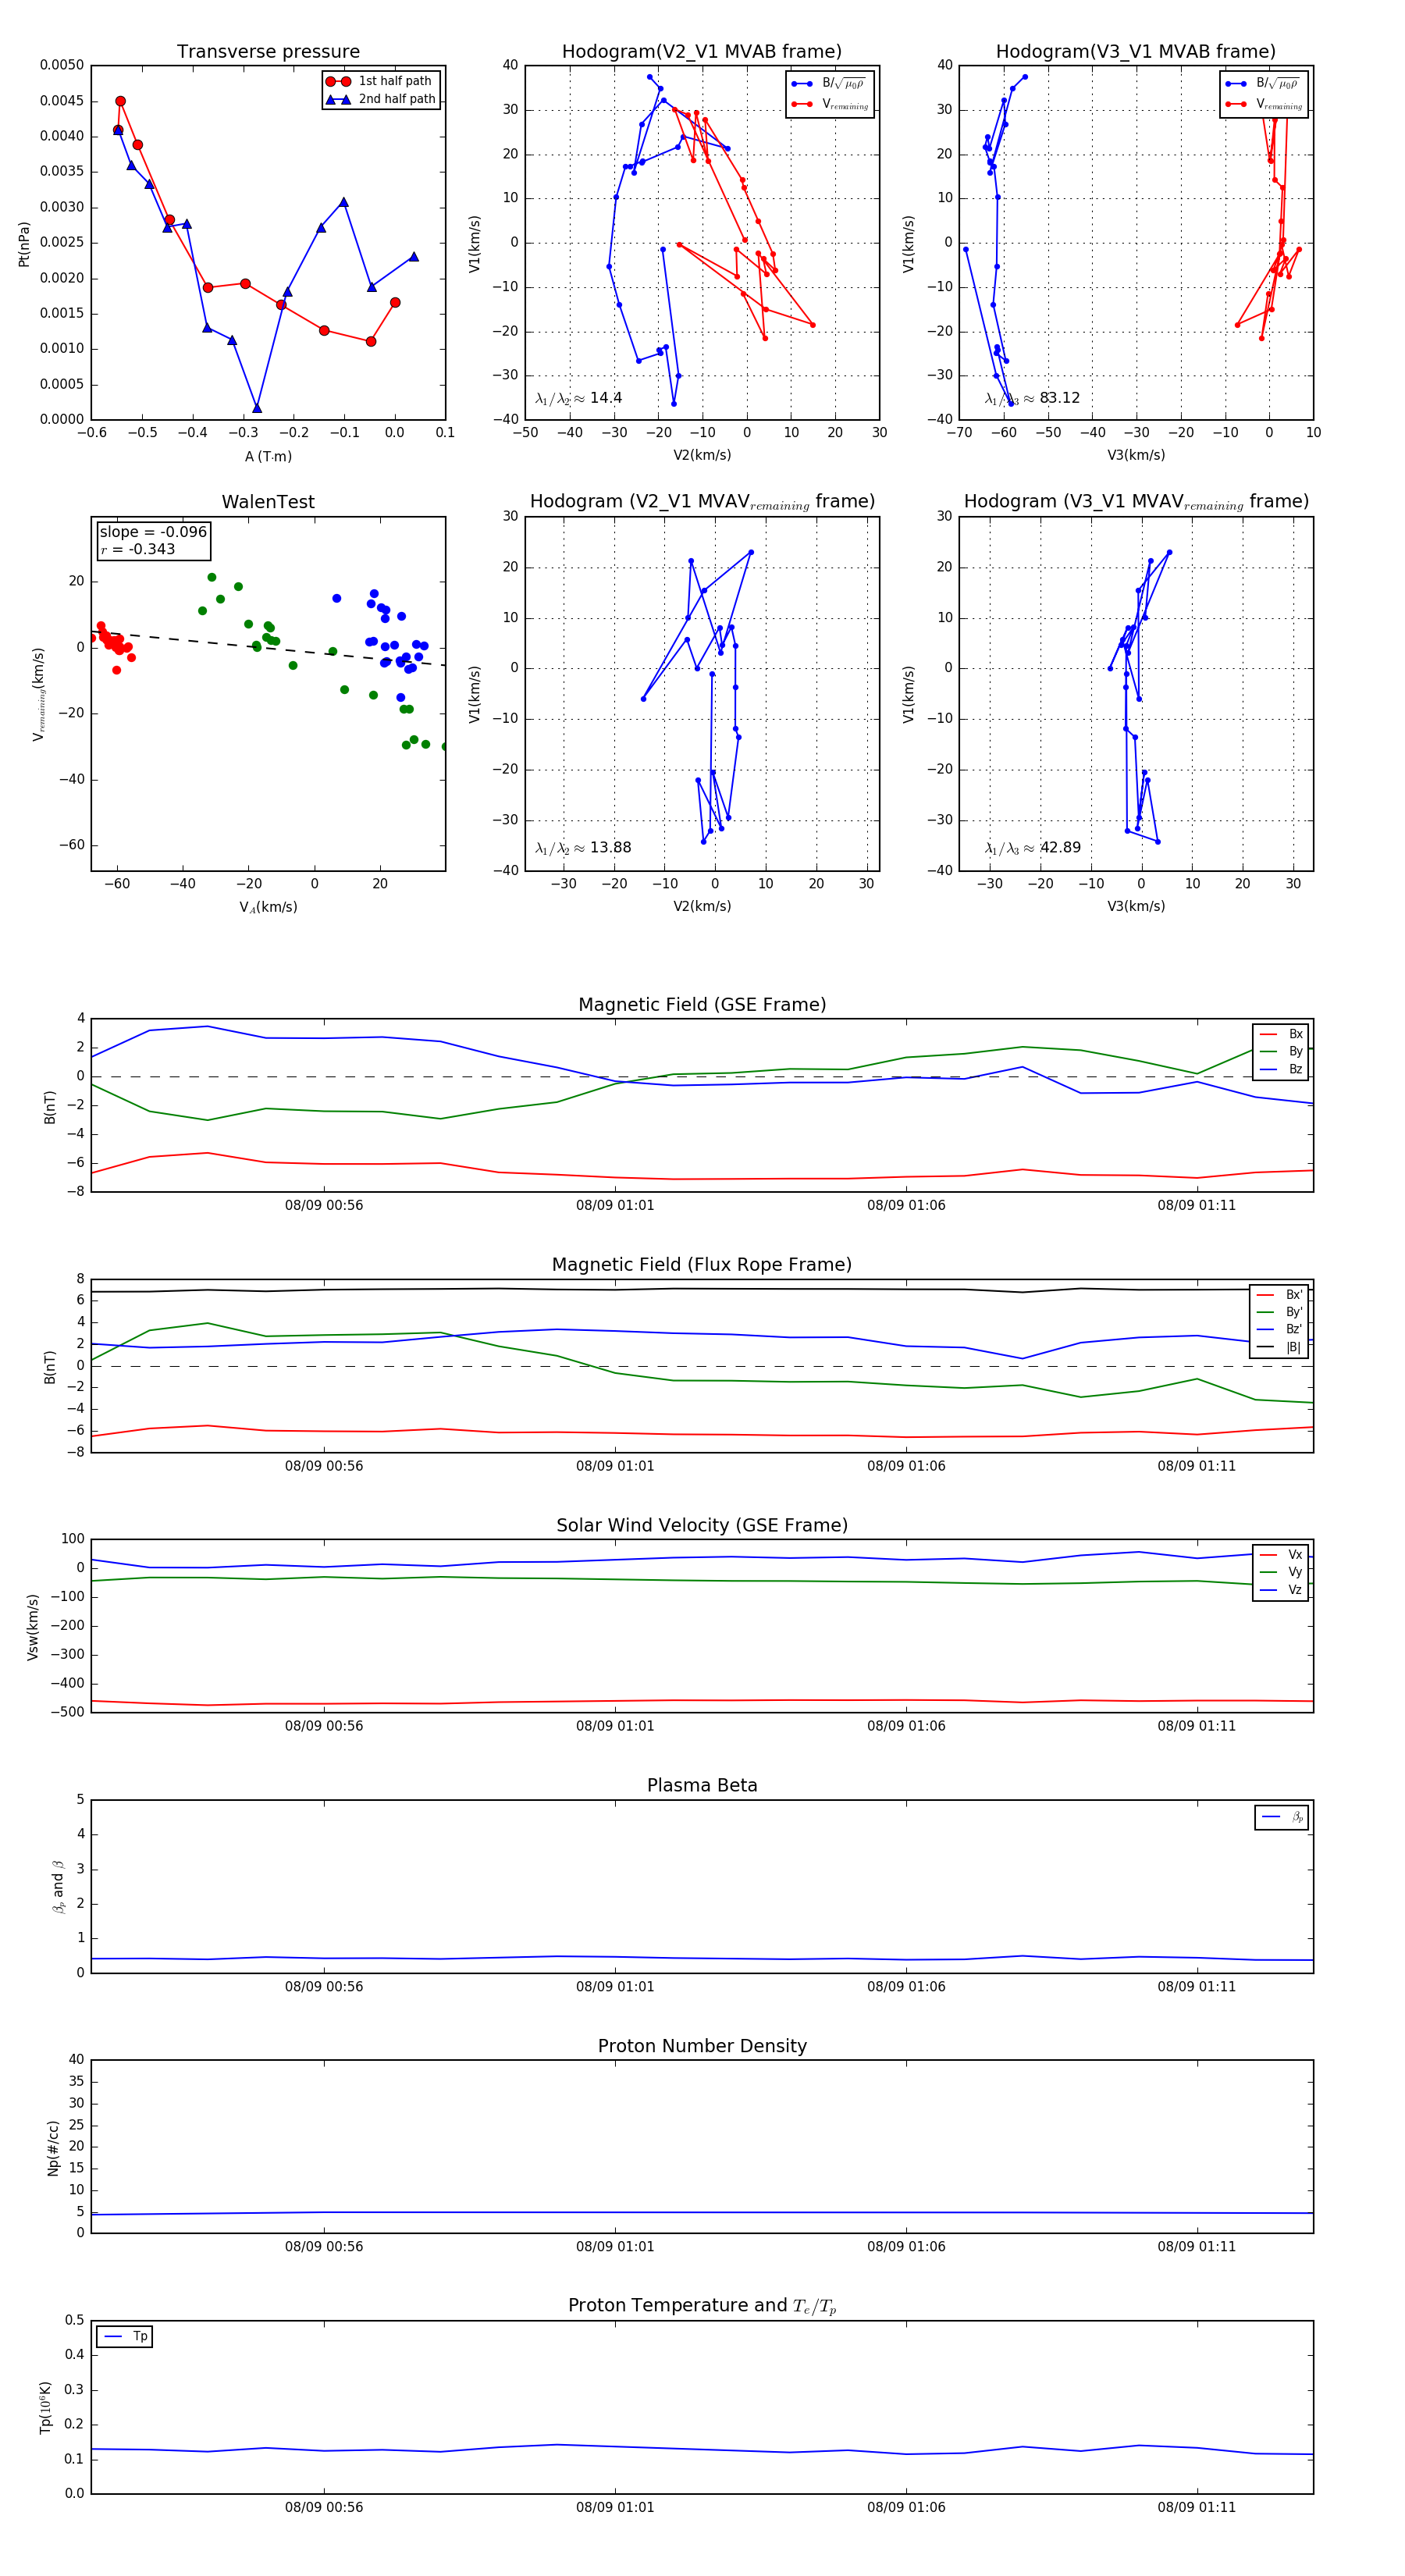Click 'Hodogram (V2_V1 MVAV remaining frame)' title

tap(702, 502)
